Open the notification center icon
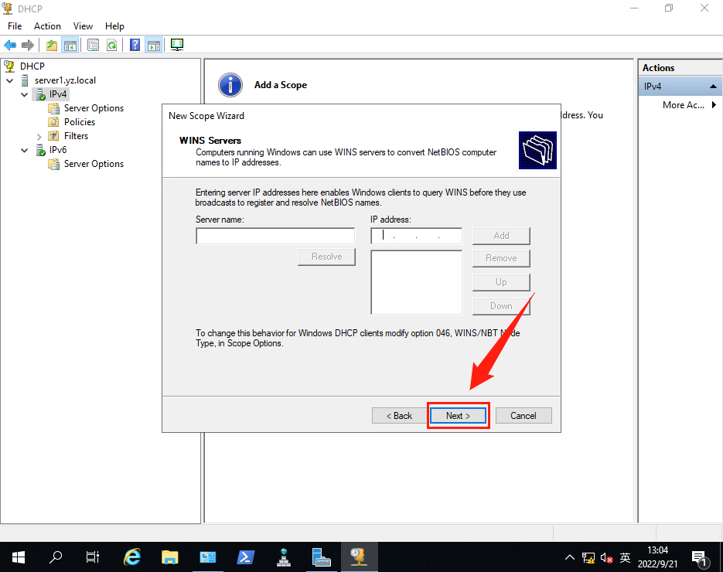Image resolution: width=723 pixels, height=572 pixels. [x=700, y=558]
